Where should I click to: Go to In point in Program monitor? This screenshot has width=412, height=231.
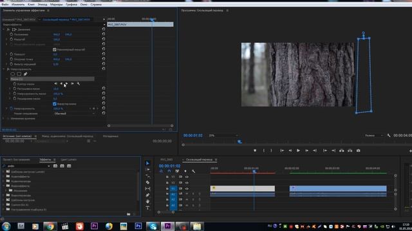(x=282, y=151)
